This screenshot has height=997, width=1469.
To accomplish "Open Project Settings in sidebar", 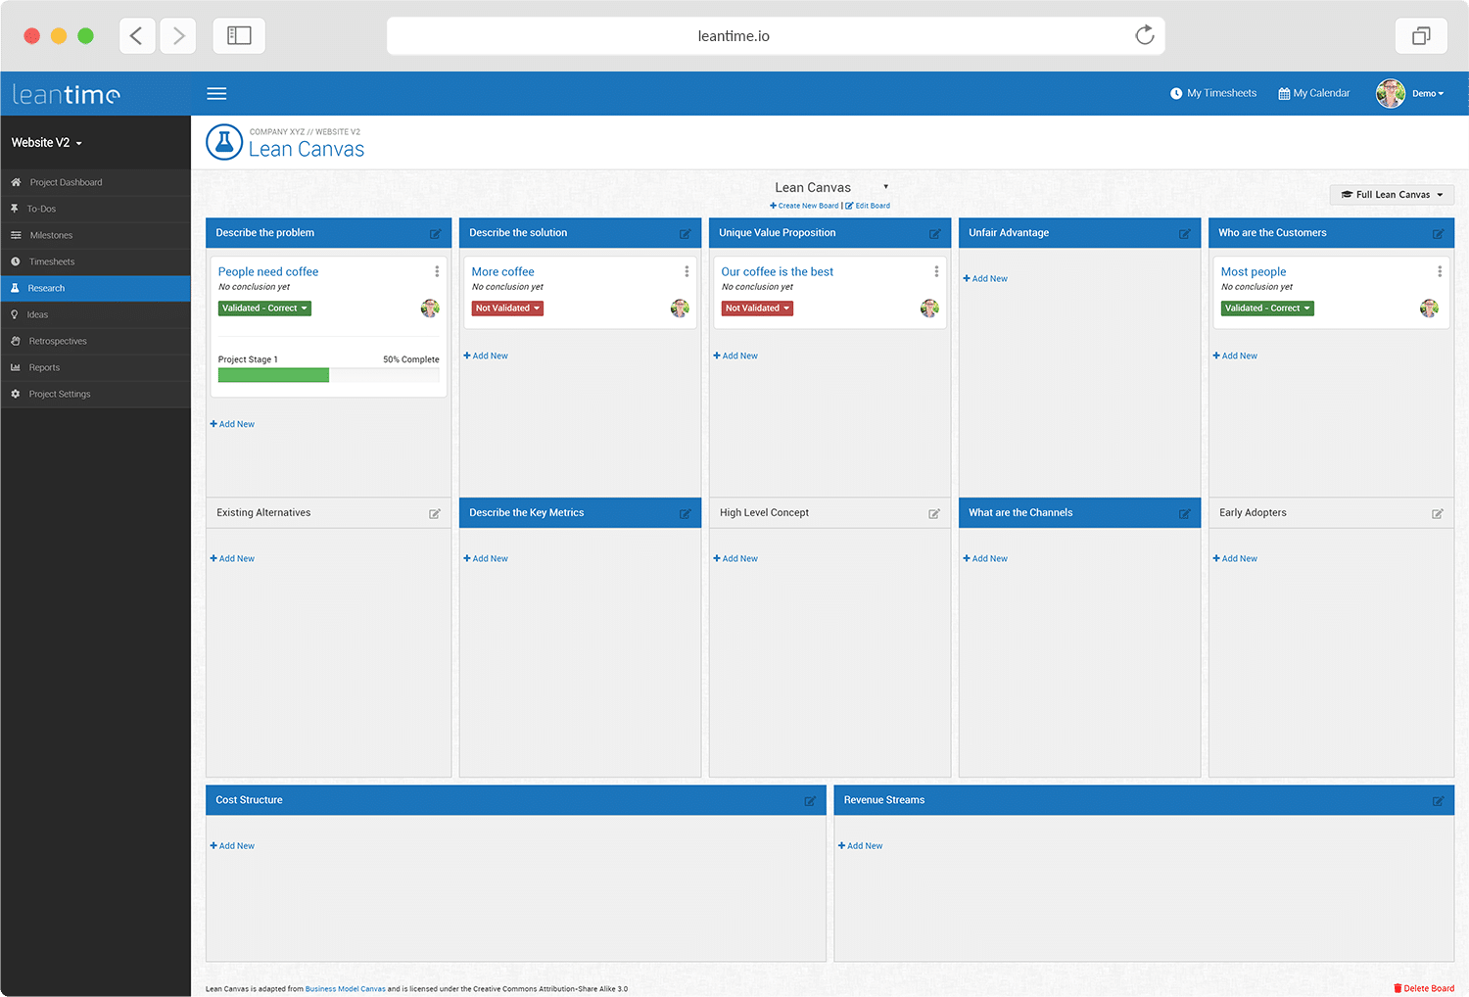I will (x=95, y=394).
